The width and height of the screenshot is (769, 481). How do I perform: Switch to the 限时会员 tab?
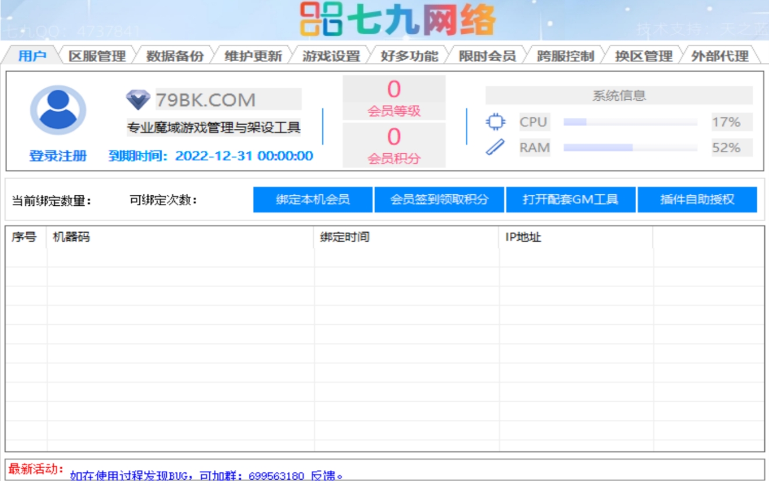click(x=487, y=56)
